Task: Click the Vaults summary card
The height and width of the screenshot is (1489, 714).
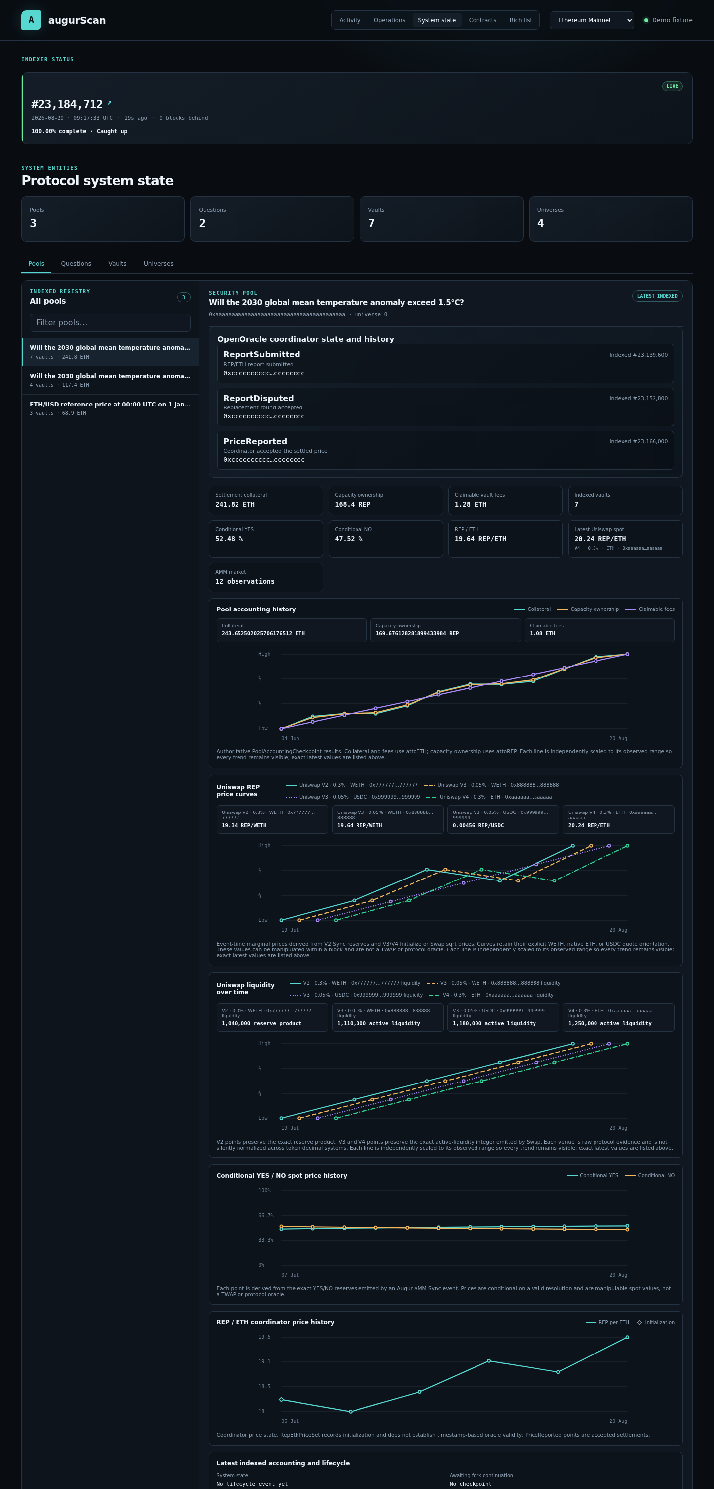Action: pyautogui.click(x=441, y=218)
